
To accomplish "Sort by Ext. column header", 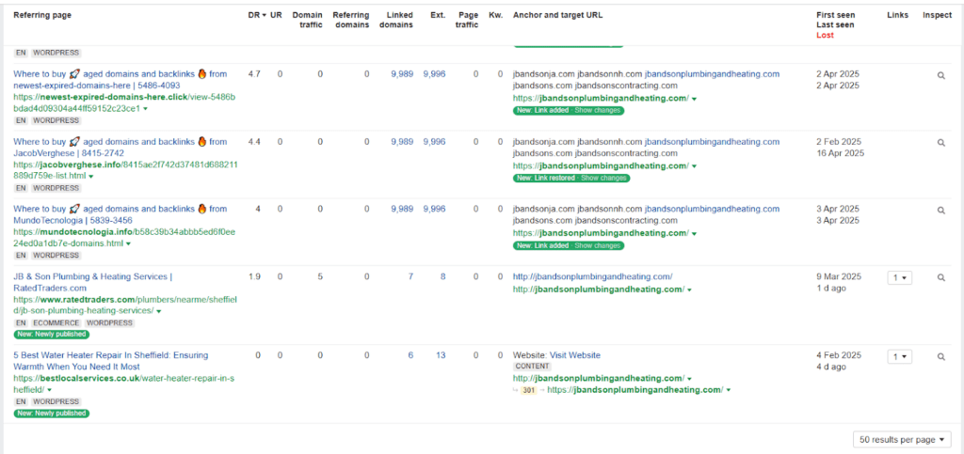I will pos(438,15).
